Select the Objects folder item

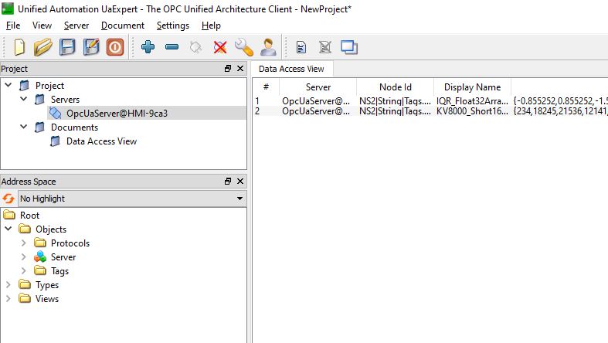51,229
